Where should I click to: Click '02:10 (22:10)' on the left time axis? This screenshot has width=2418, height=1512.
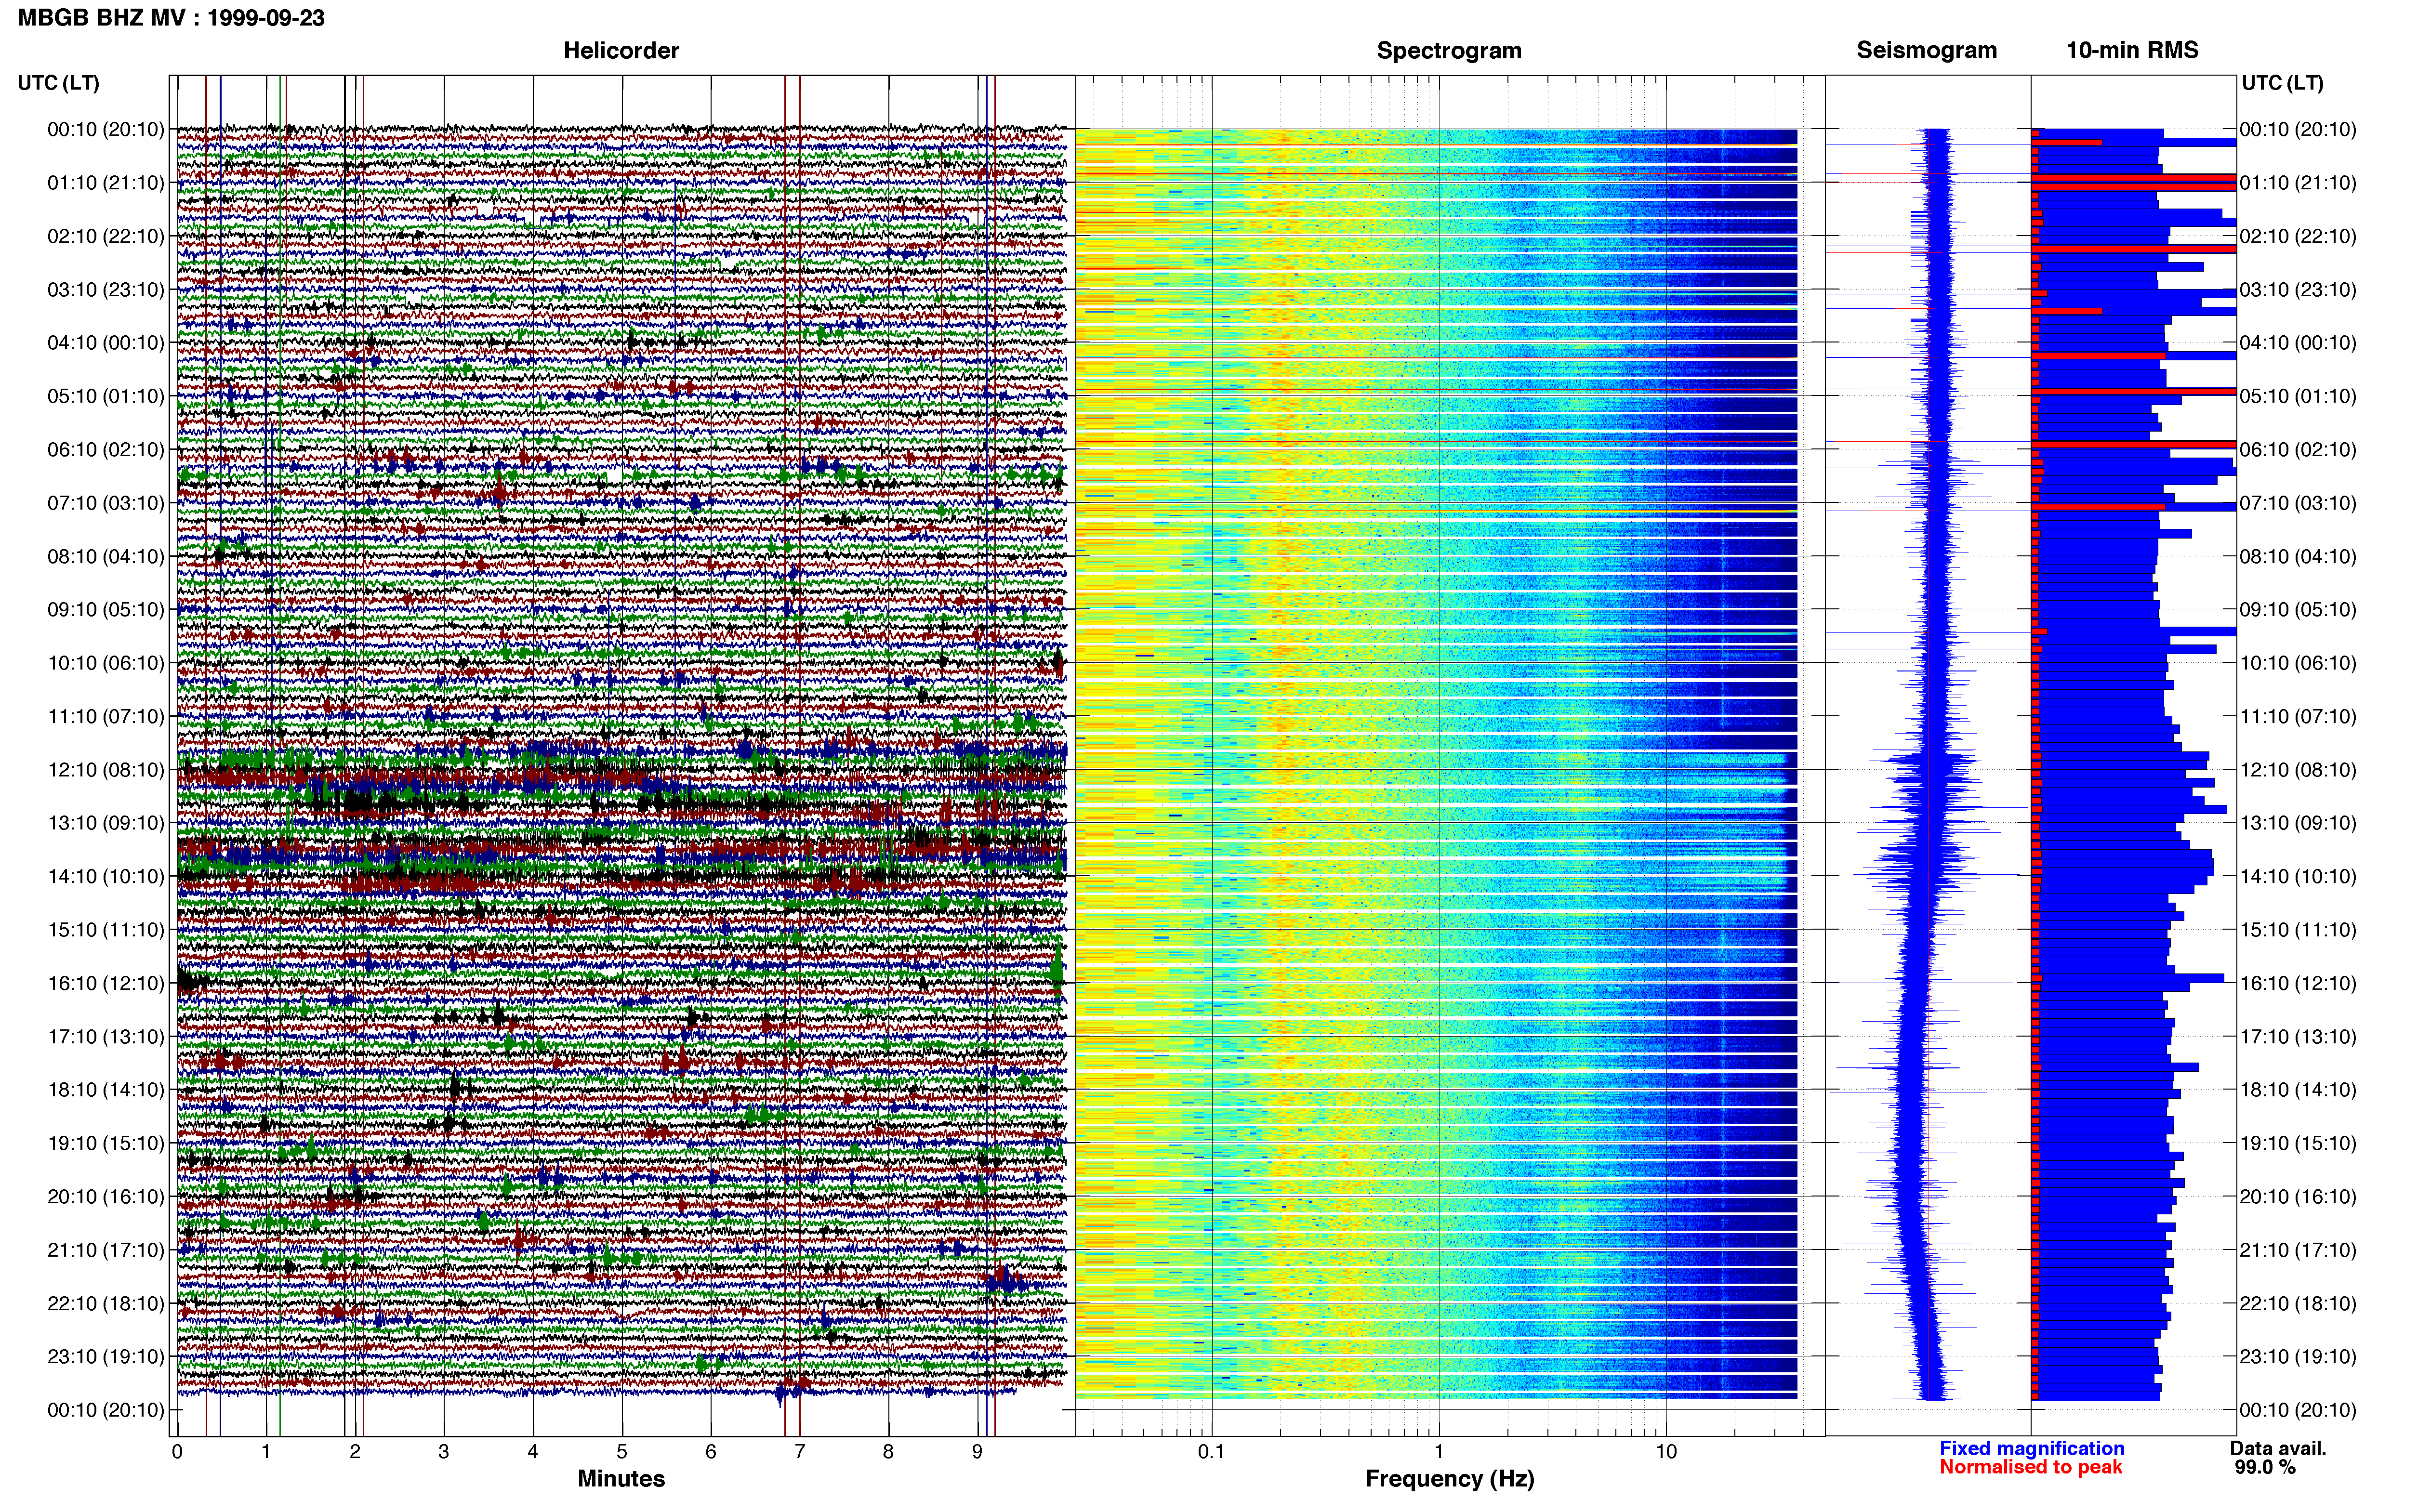[106, 236]
